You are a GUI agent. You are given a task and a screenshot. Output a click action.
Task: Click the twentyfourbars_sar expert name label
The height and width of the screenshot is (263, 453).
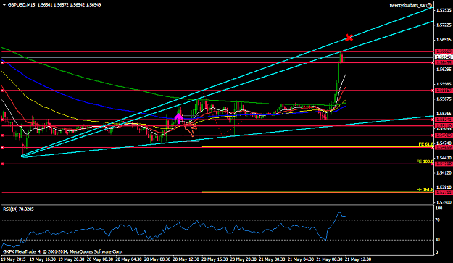pyautogui.click(x=407, y=6)
